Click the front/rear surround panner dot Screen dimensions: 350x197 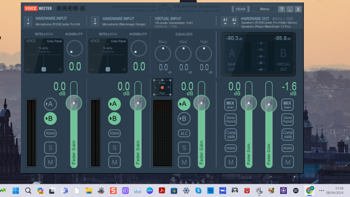click(x=162, y=88)
